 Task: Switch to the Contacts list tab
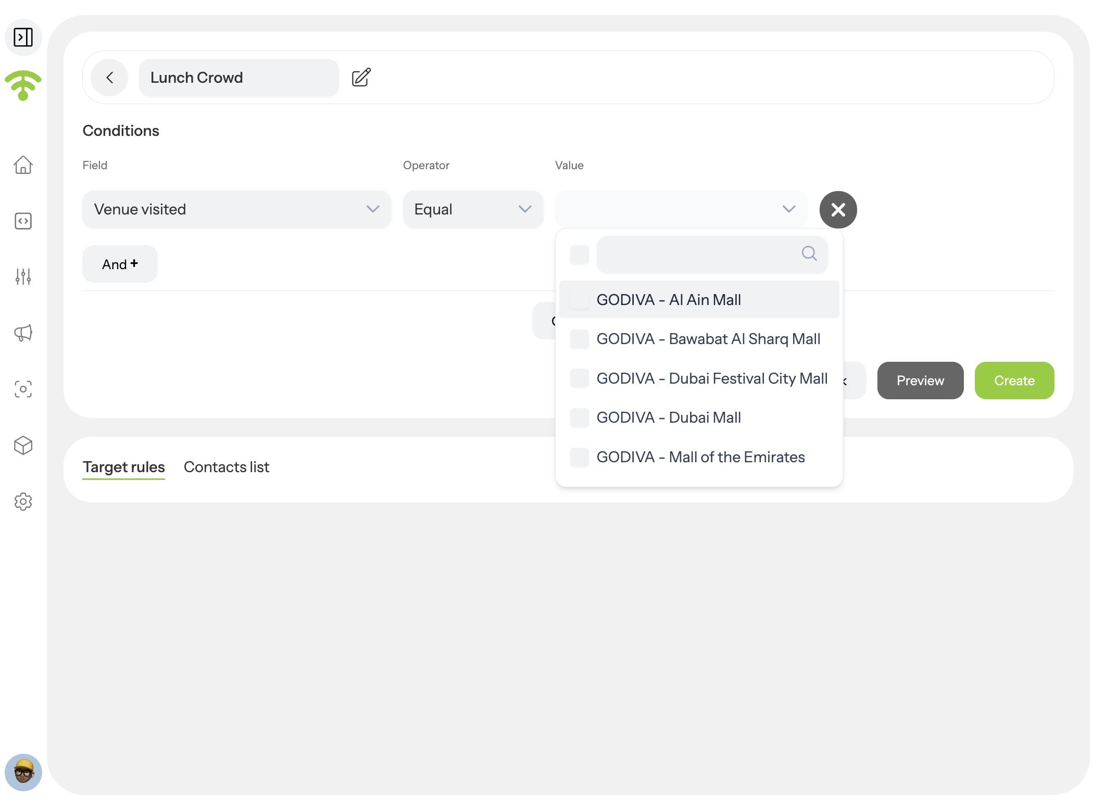[227, 467]
